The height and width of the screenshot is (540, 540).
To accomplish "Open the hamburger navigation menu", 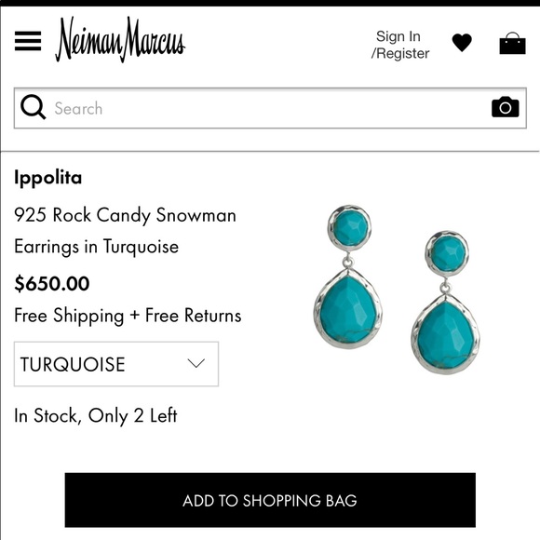I will coord(28,41).
